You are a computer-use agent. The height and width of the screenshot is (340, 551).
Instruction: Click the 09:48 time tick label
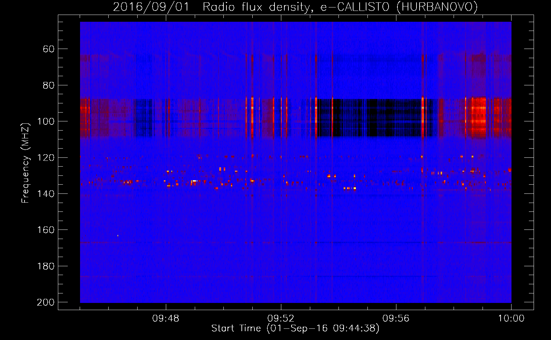pyautogui.click(x=166, y=319)
